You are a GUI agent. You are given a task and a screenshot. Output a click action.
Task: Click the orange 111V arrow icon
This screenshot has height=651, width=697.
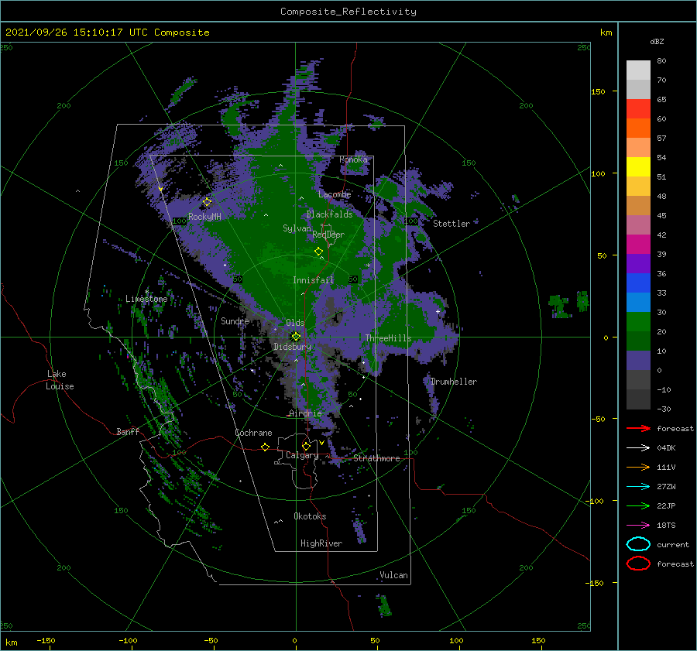[x=638, y=467]
